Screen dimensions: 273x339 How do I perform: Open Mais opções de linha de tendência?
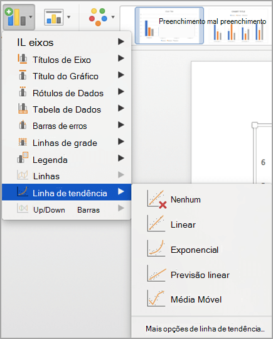[205, 328]
